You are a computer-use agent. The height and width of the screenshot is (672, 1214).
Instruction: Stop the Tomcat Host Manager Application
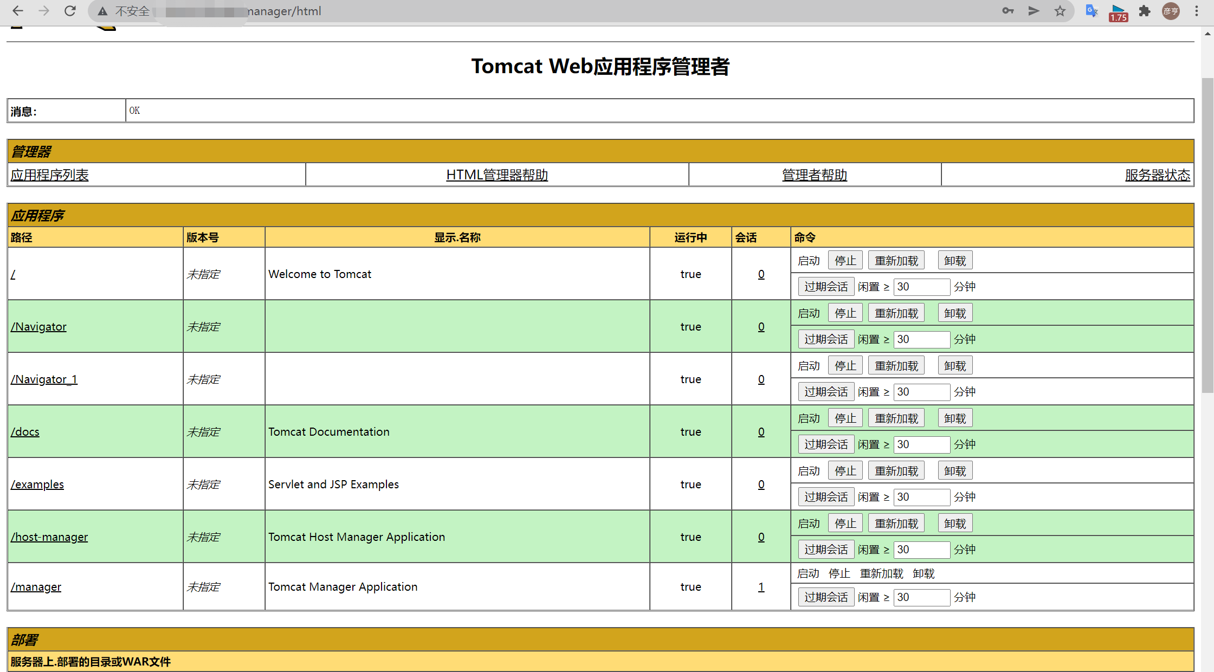coord(845,524)
